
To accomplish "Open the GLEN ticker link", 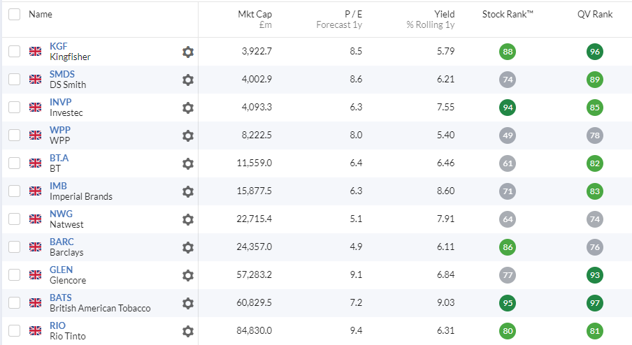I will coord(62,270).
